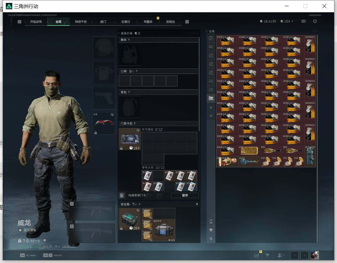
Task: Show help for 门禁卡包 section
Action: click(x=135, y=124)
